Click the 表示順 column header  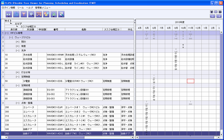point(14,30)
